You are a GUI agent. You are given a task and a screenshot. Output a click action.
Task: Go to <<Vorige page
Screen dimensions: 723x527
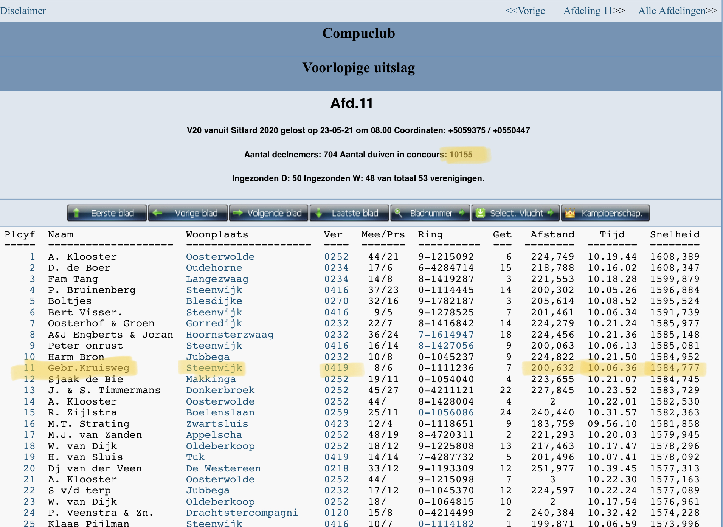525,11
